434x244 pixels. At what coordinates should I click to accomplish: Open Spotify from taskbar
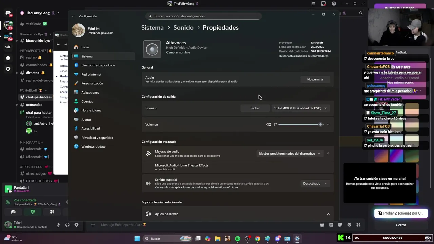point(237,239)
